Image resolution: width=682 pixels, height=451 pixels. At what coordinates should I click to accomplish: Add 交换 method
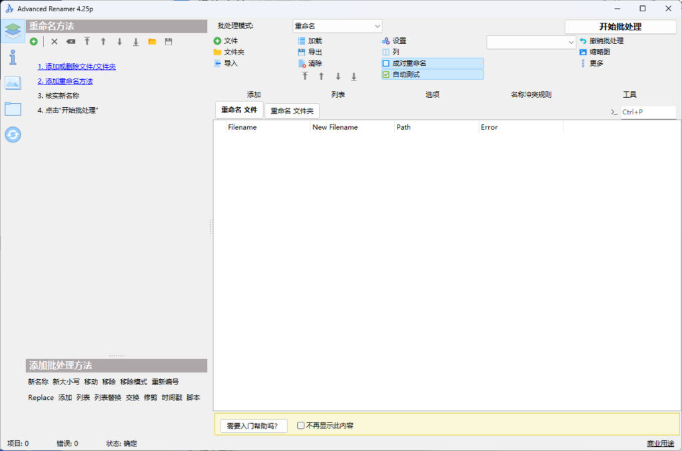coord(133,398)
